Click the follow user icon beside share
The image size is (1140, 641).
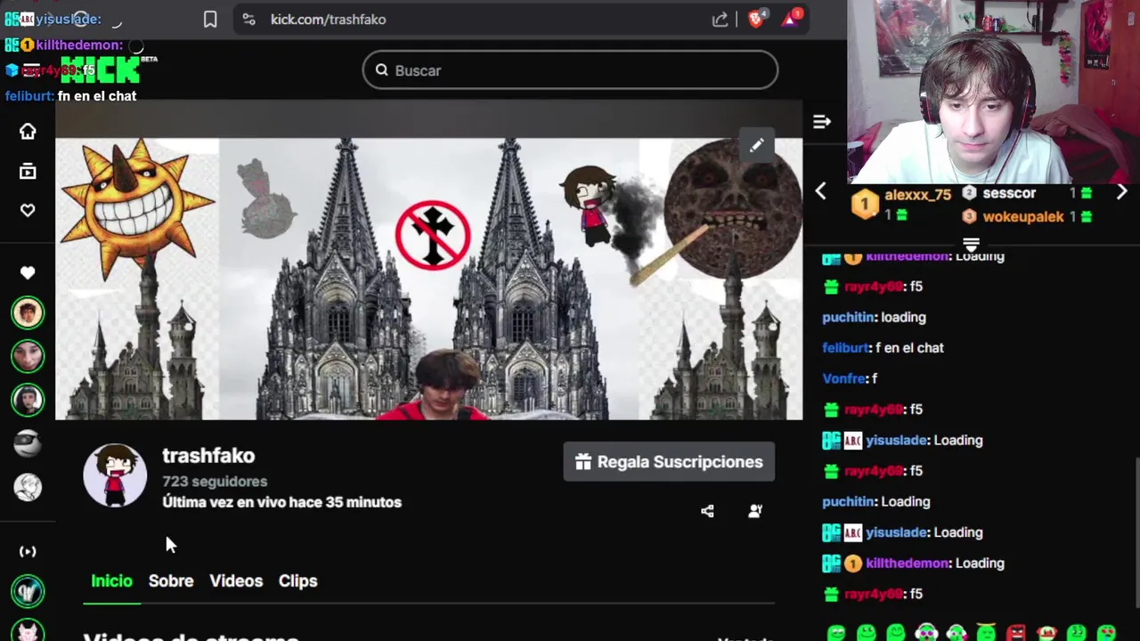point(755,511)
